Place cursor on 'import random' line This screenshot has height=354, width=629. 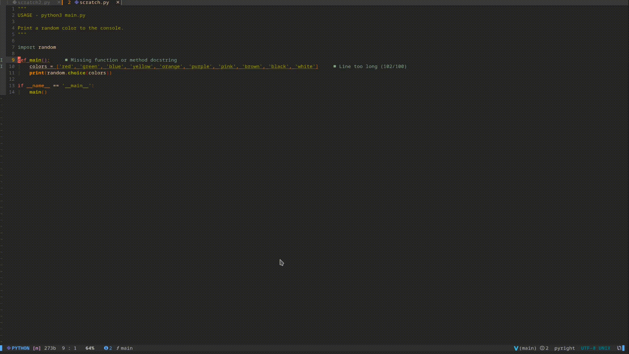pos(37,47)
